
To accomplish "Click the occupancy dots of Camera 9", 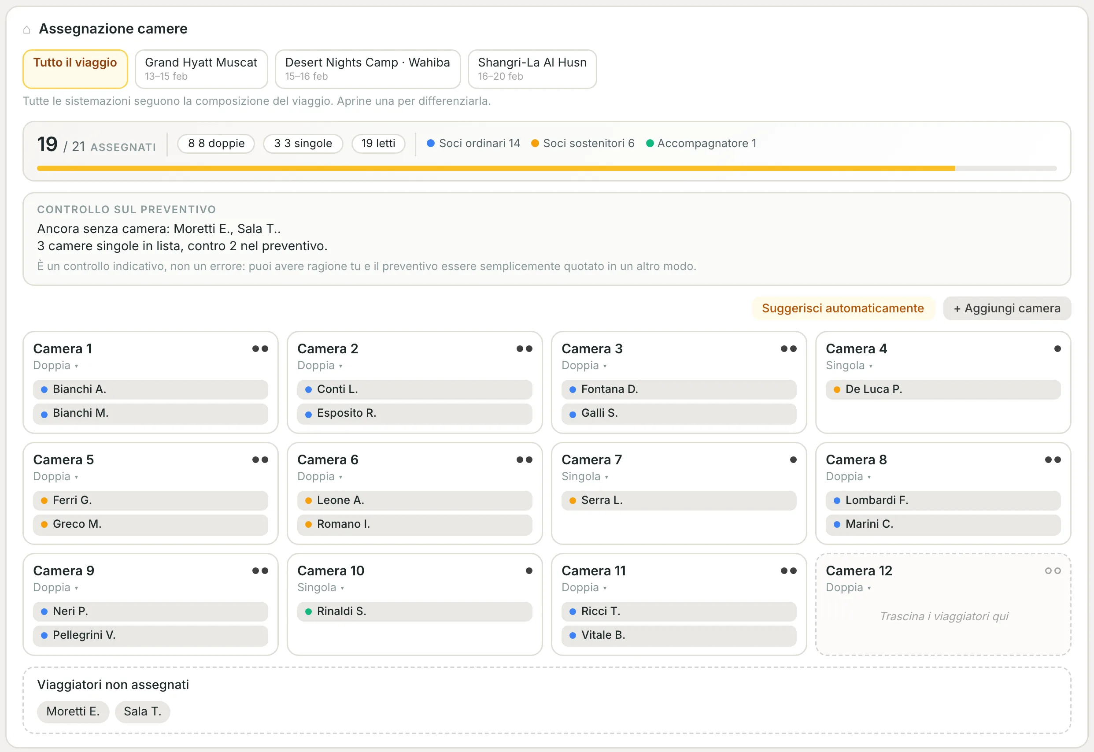I will 260,570.
